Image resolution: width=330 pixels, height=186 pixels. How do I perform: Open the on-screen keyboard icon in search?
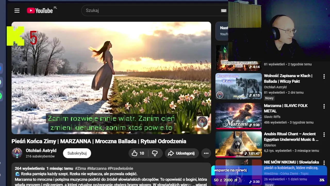click(x=224, y=11)
